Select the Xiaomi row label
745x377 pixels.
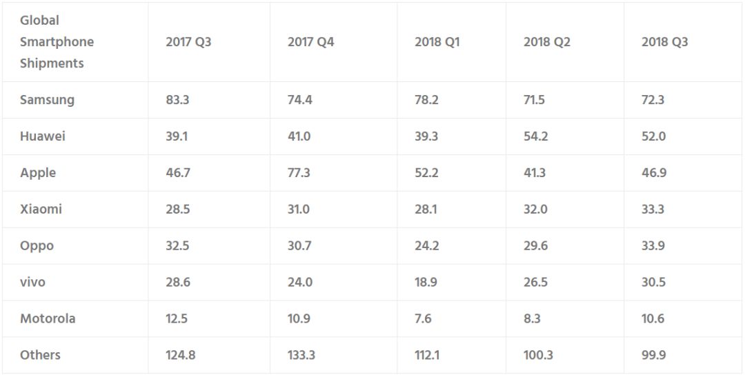point(41,209)
